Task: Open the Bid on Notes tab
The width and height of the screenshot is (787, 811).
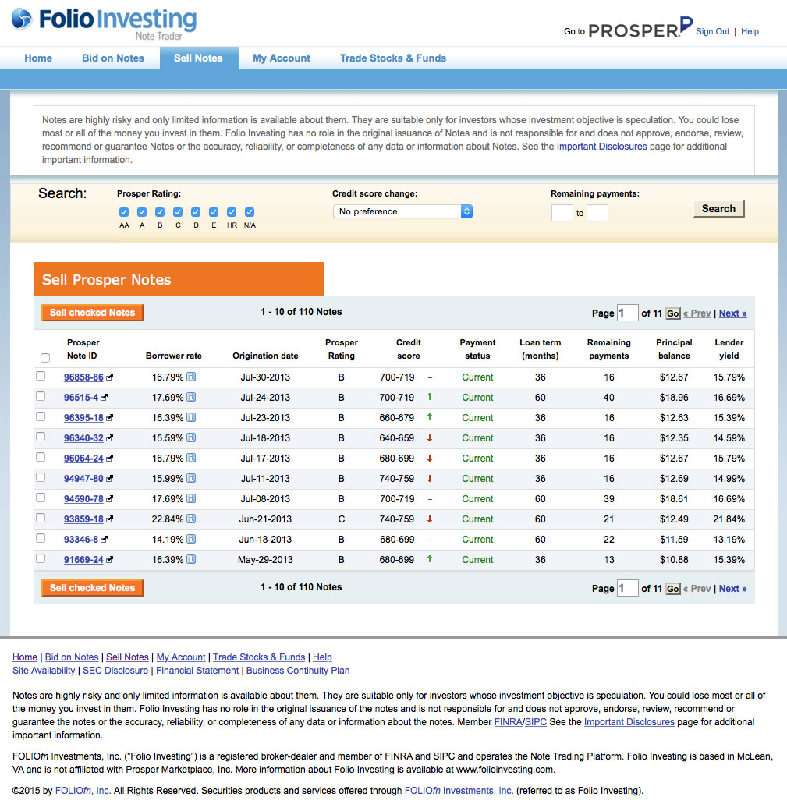Action: pyautogui.click(x=113, y=58)
